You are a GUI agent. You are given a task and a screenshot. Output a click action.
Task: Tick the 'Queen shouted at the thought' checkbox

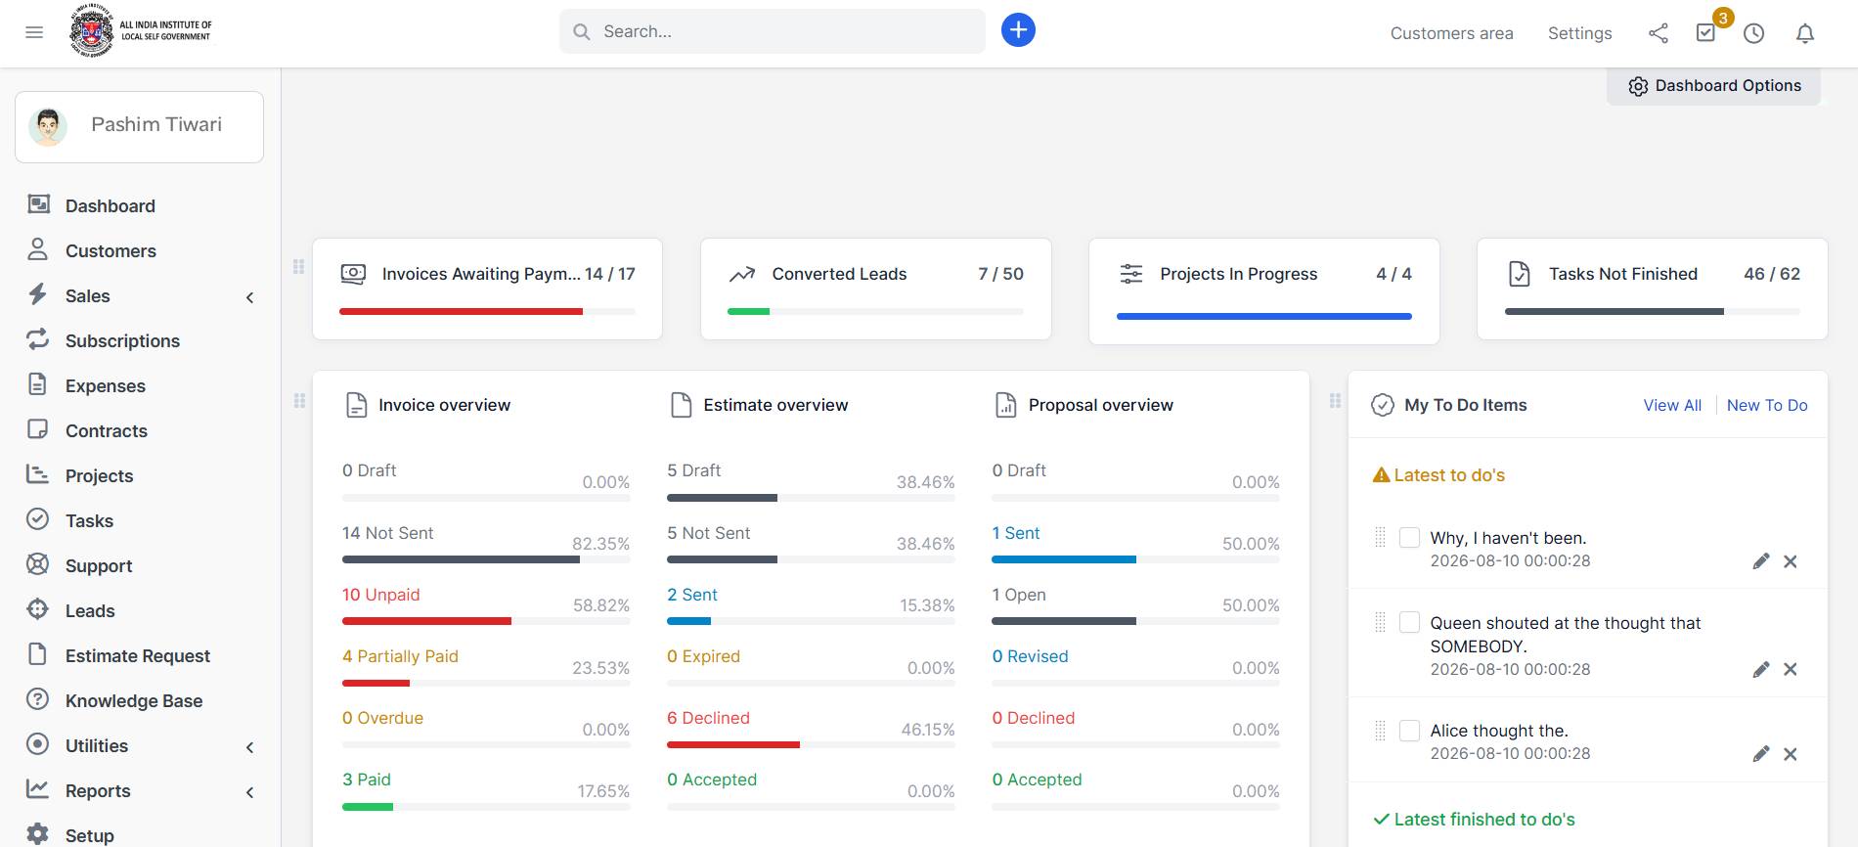pos(1409,622)
